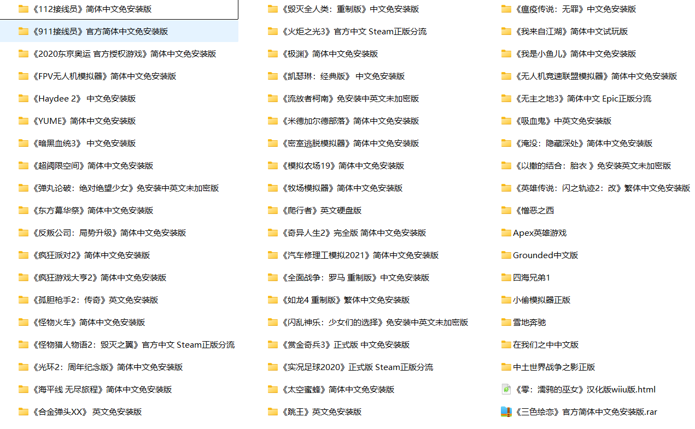Image resolution: width=695 pixels, height=429 pixels.
Task: Select《海平线 无尽旅程》folder name
Action: (102, 389)
